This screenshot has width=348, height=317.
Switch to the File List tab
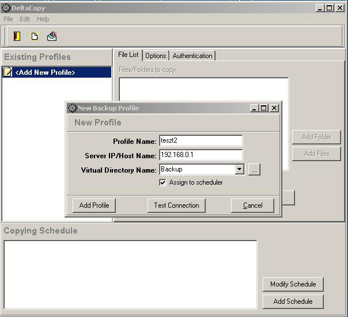point(128,55)
